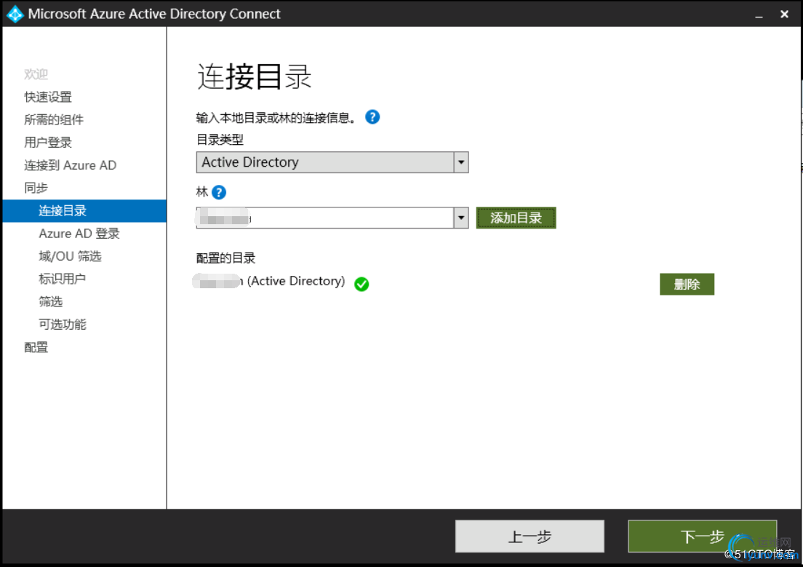Close the Azure AD Connect window
The image size is (803, 567).
(784, 15)
